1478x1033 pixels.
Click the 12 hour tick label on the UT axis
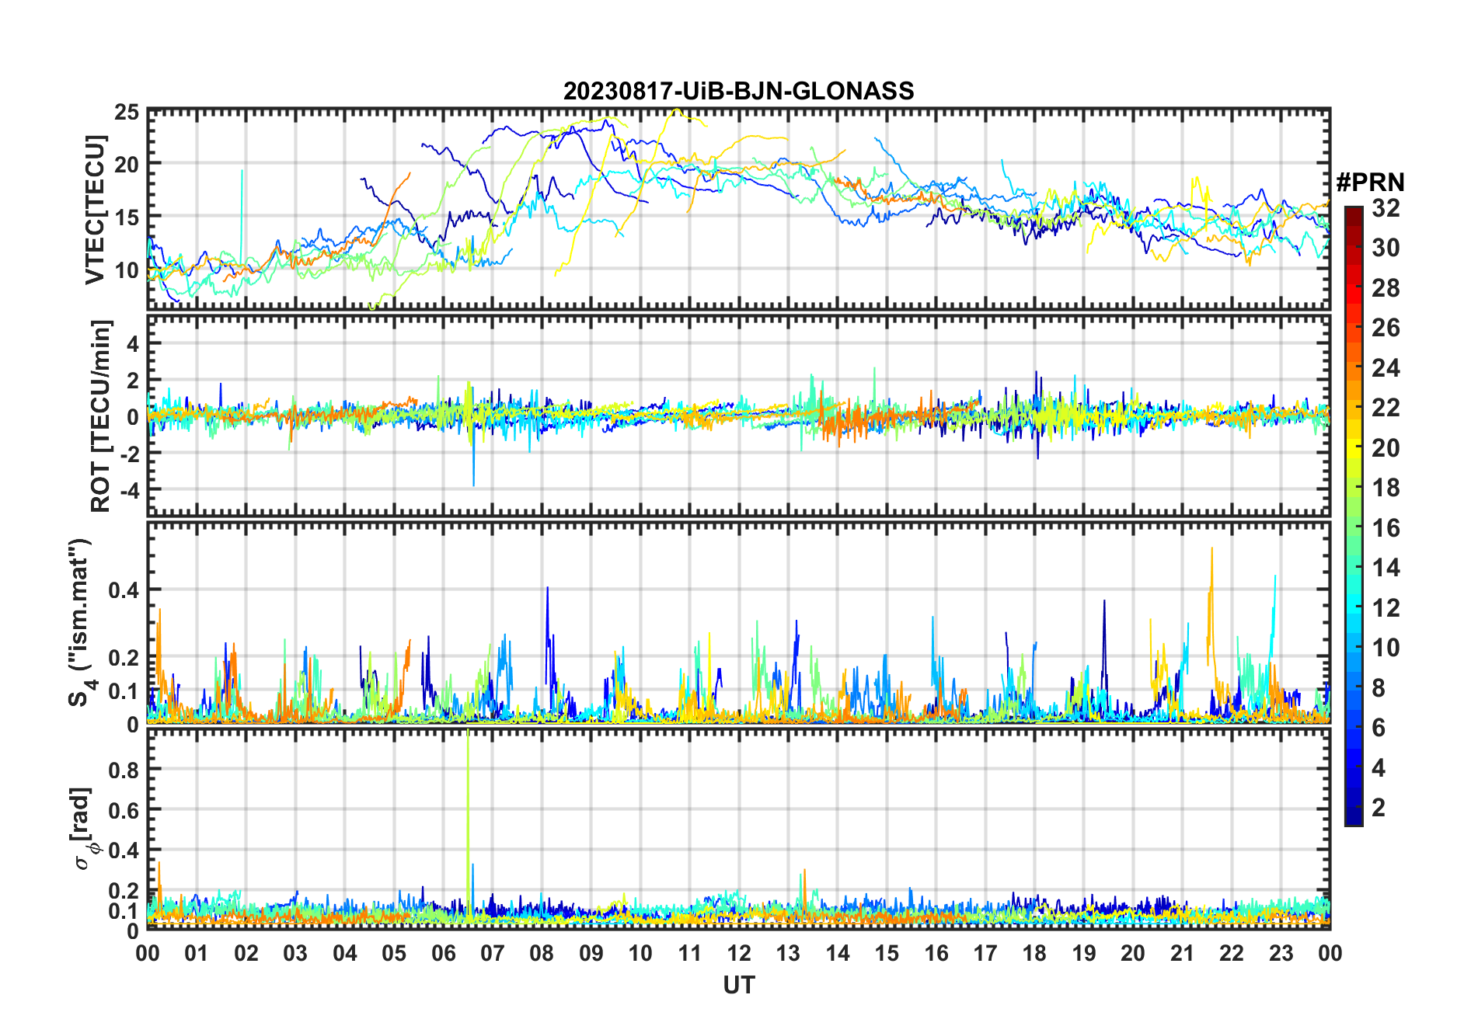738,954
